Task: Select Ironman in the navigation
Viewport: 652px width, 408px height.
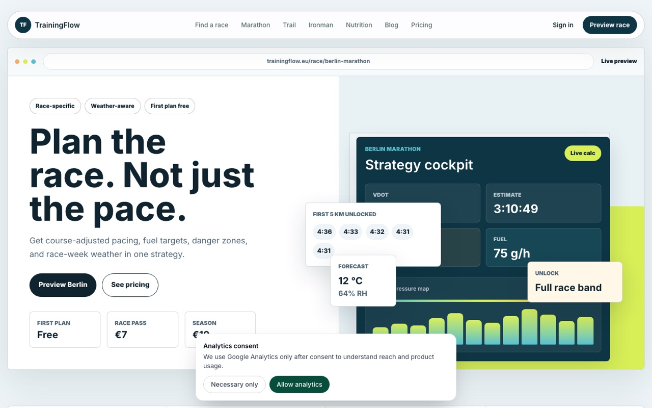Action: (321, 25)
